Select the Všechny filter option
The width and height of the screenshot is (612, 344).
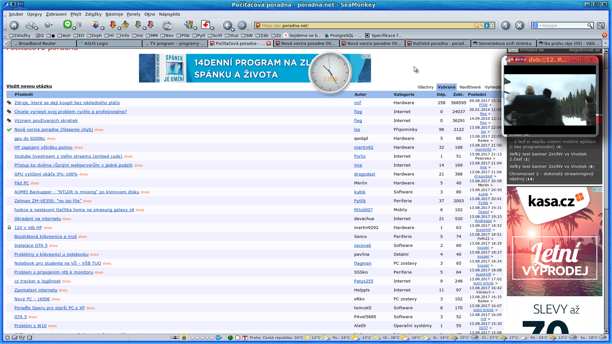pyautogui.click(x=425, y=87)
